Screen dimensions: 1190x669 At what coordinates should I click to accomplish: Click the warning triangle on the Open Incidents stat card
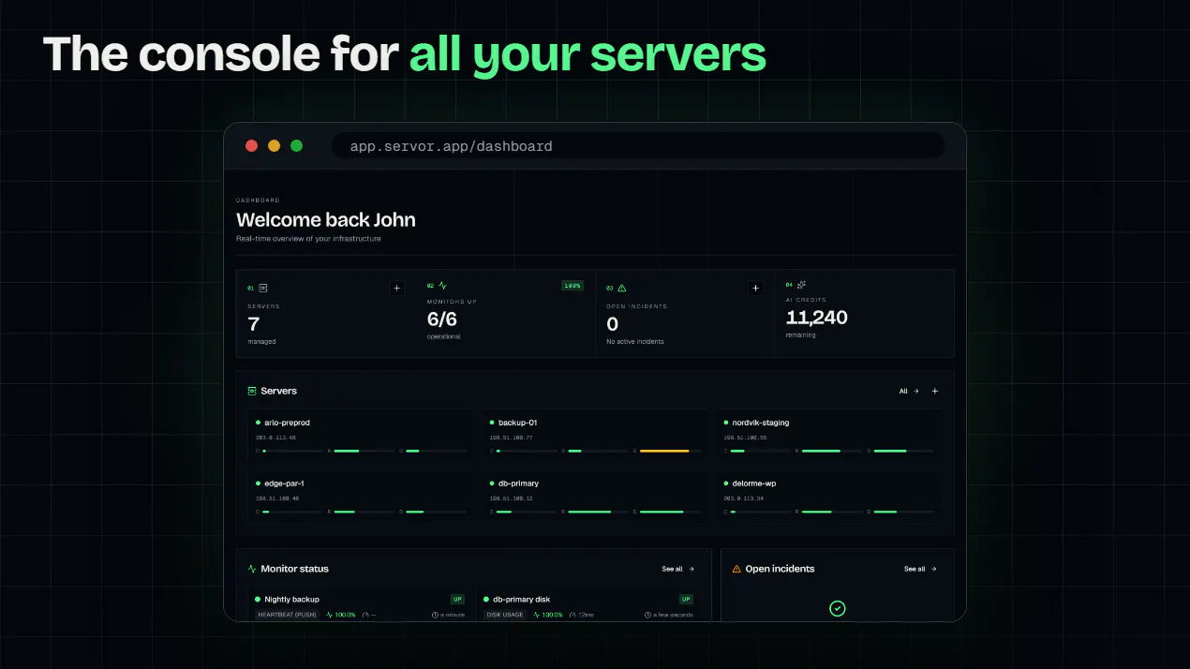(x=622, y=288)
